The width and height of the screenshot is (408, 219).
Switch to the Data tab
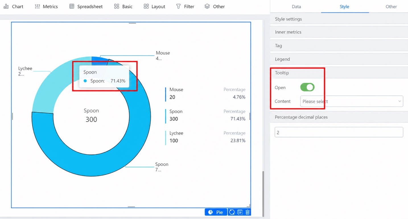point(296,7)
